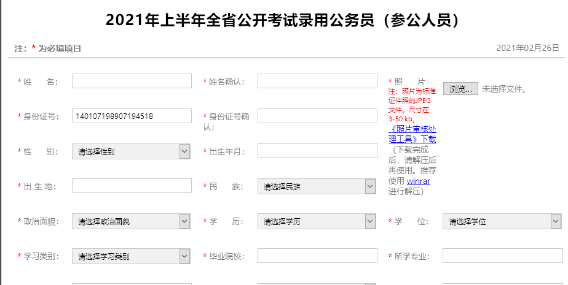Click the 所学专业 major input field
Screen dimensions: 568x285
pyautogui.click(x=502, y=256)
